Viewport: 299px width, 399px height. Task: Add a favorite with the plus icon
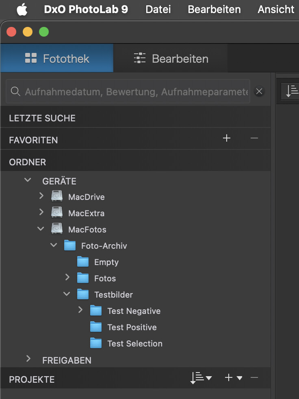click(226, 138)
